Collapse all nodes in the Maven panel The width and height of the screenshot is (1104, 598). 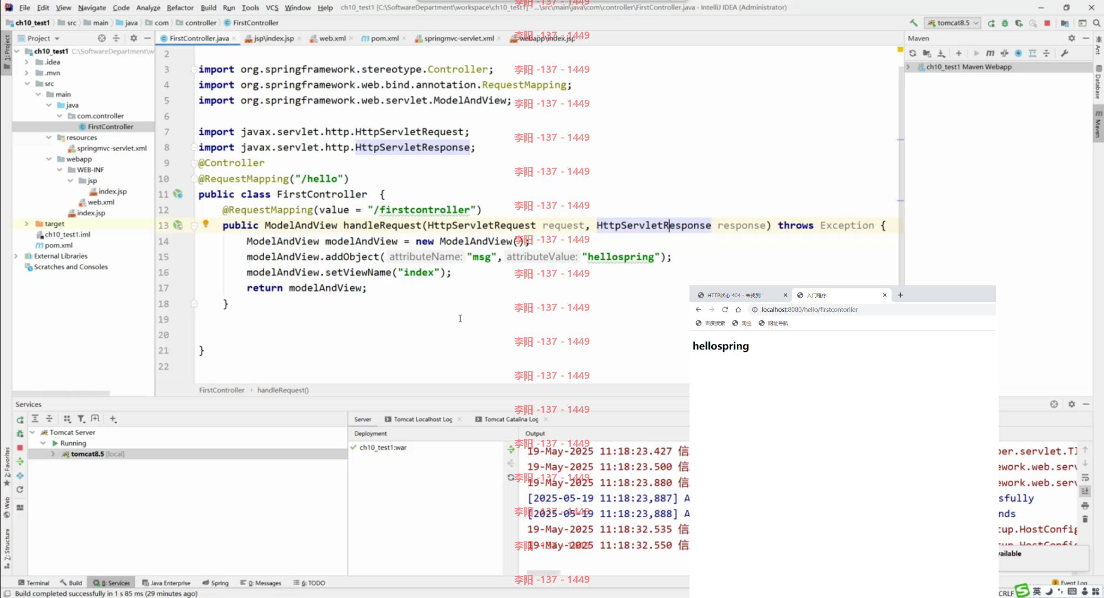click(1046, 53)
